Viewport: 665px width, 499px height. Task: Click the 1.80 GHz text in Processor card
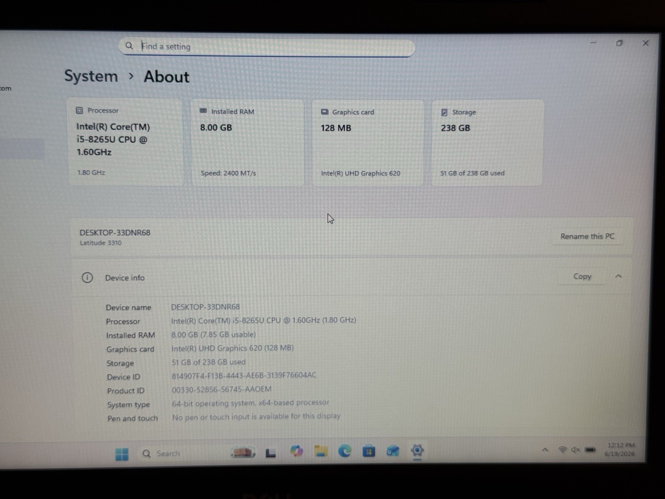click(x=91, y=172)
